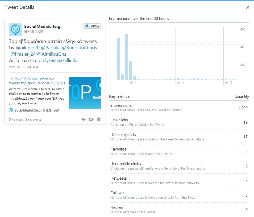Viewport: 254px width, 217px height.
Task: Select the 'Link clicks' metric label
Action: [119, 120]
